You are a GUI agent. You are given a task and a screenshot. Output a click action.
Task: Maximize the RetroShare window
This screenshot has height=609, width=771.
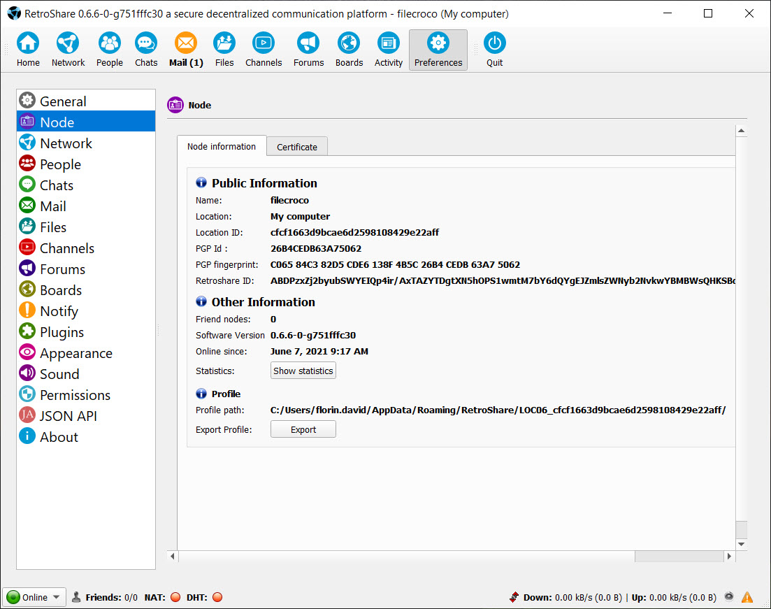click(707, 13)
